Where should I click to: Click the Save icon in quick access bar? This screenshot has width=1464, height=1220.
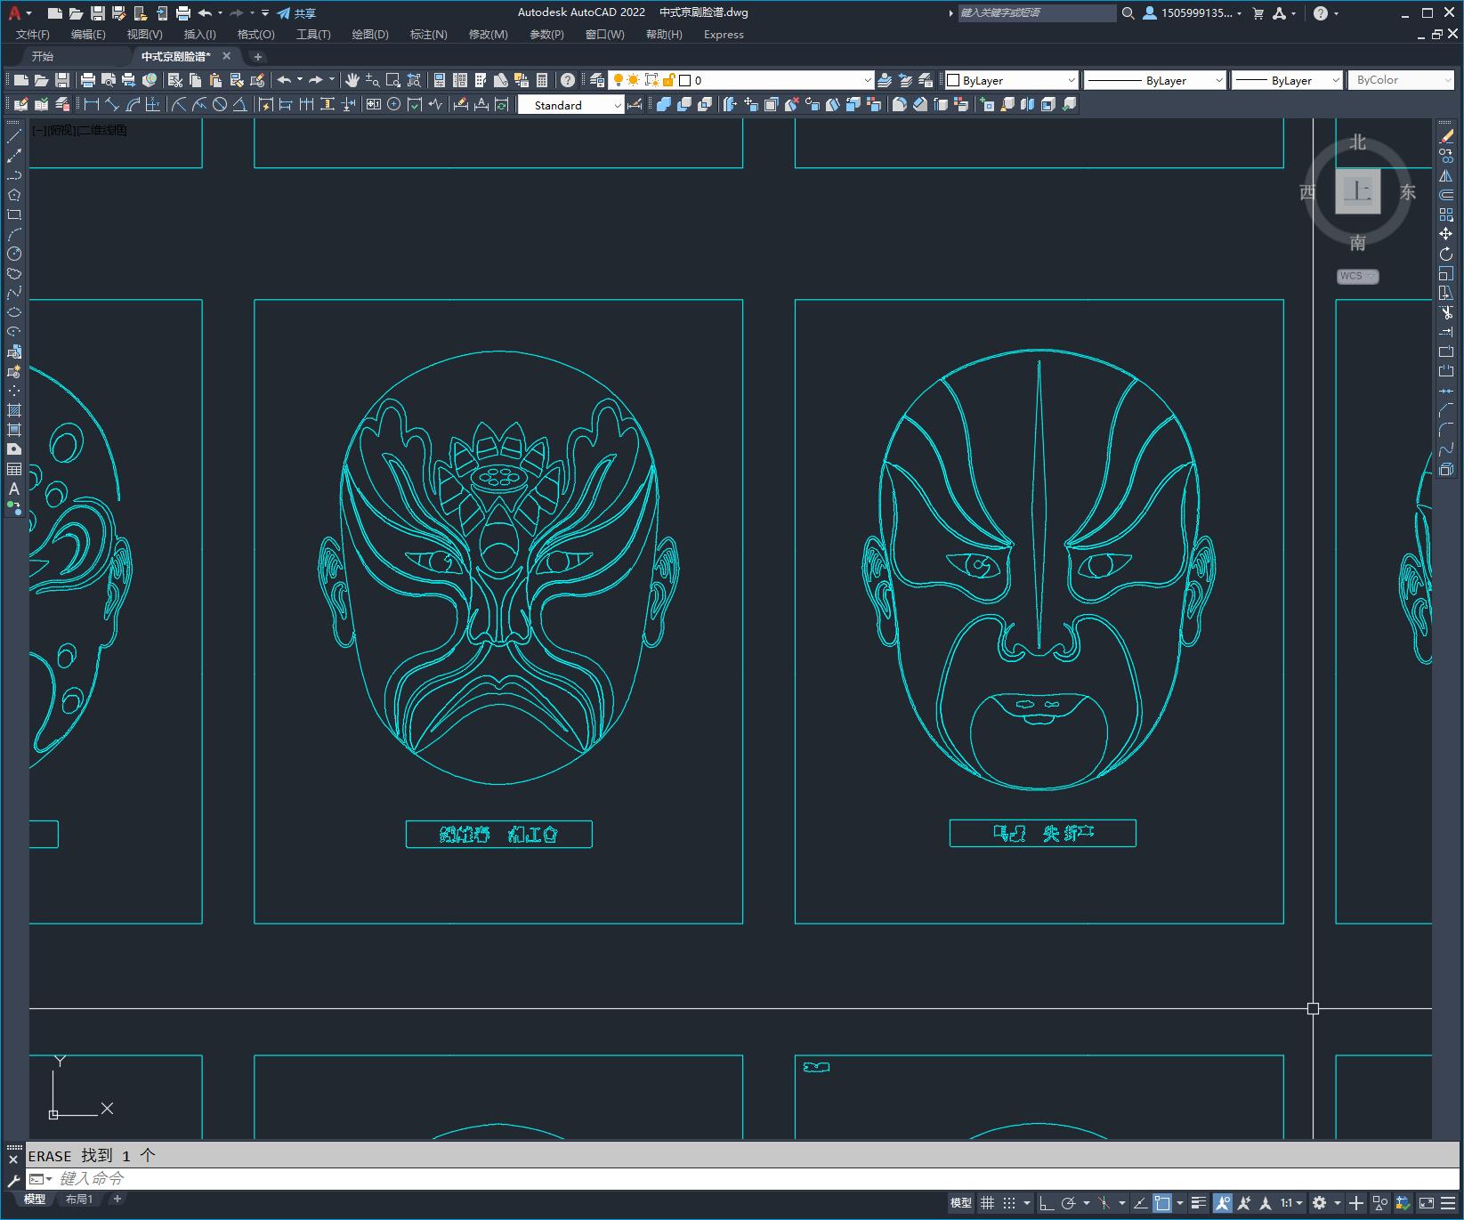98,13
